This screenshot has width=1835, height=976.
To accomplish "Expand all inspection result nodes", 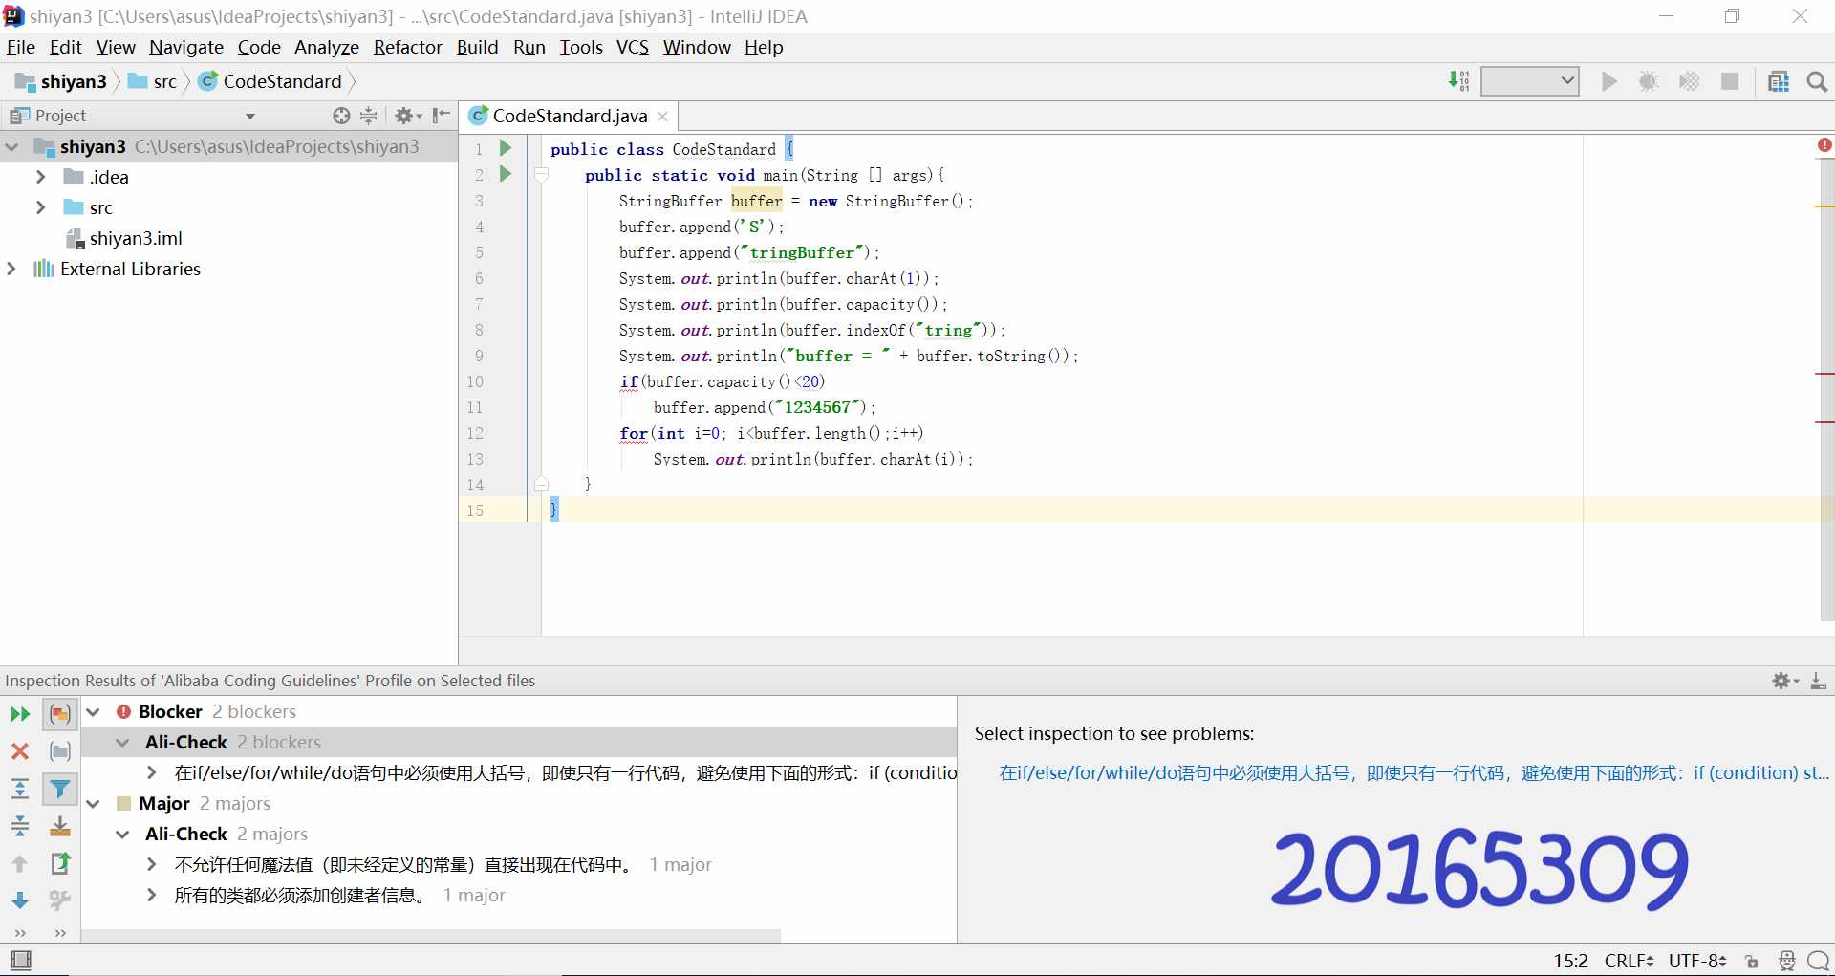I will click(x=20, y=789).
